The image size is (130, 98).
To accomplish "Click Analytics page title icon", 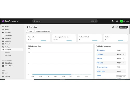I will click(27, 27).
